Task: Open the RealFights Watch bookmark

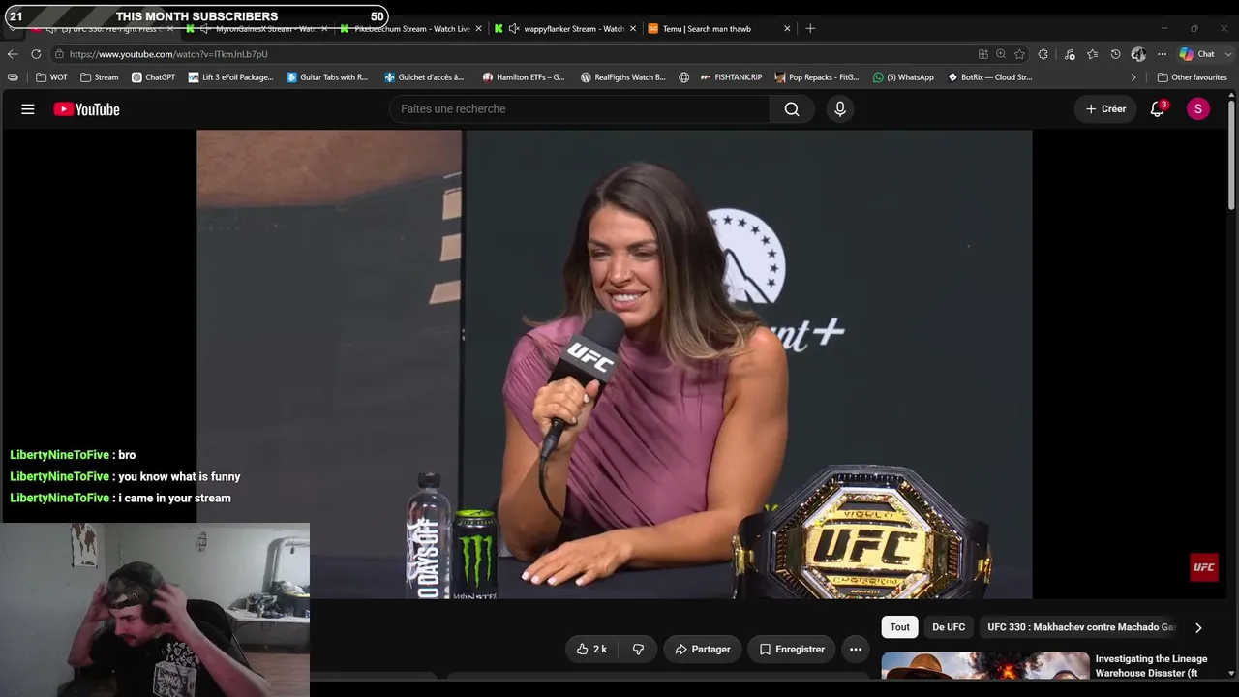Action: [623, 77]
